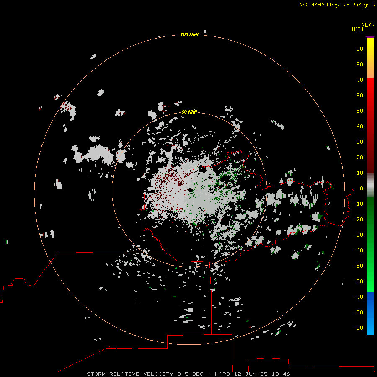Click the 30 value on the velocity scale
The height and width of the screenshot is (377, 377).
pos(360,142)
